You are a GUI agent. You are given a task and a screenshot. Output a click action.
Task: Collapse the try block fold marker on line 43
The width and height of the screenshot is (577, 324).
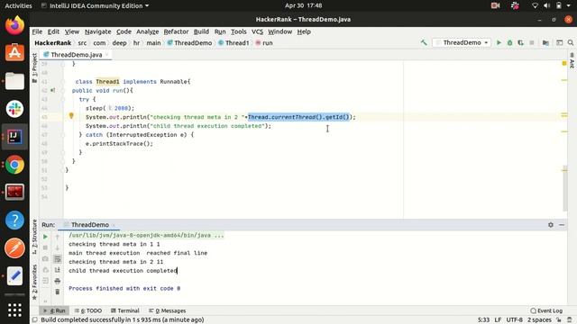tap(63, 99)
